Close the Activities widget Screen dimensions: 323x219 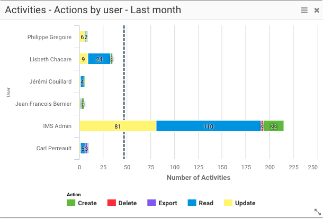pyautogui.click(x=316, y=10)
